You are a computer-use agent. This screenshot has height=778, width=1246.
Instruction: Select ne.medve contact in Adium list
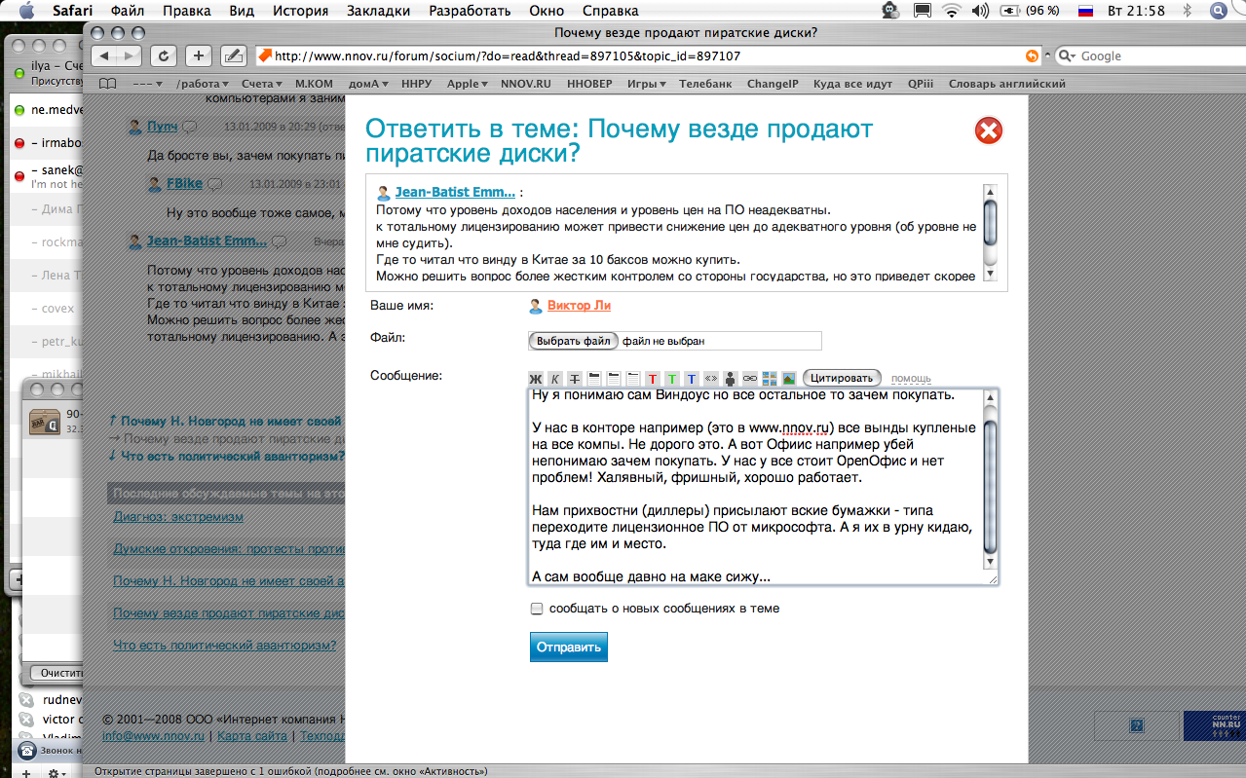pos(47,110)
